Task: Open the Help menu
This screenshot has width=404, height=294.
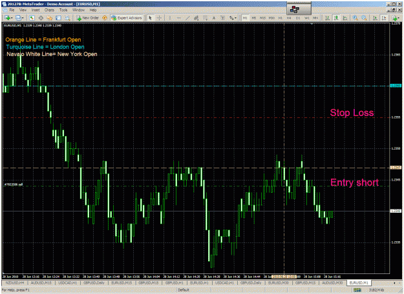Action: (x=93, y=10)
